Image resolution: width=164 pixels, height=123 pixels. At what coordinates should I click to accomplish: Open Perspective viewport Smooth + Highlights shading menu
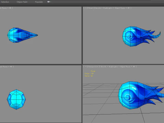[x=118, y=67]
